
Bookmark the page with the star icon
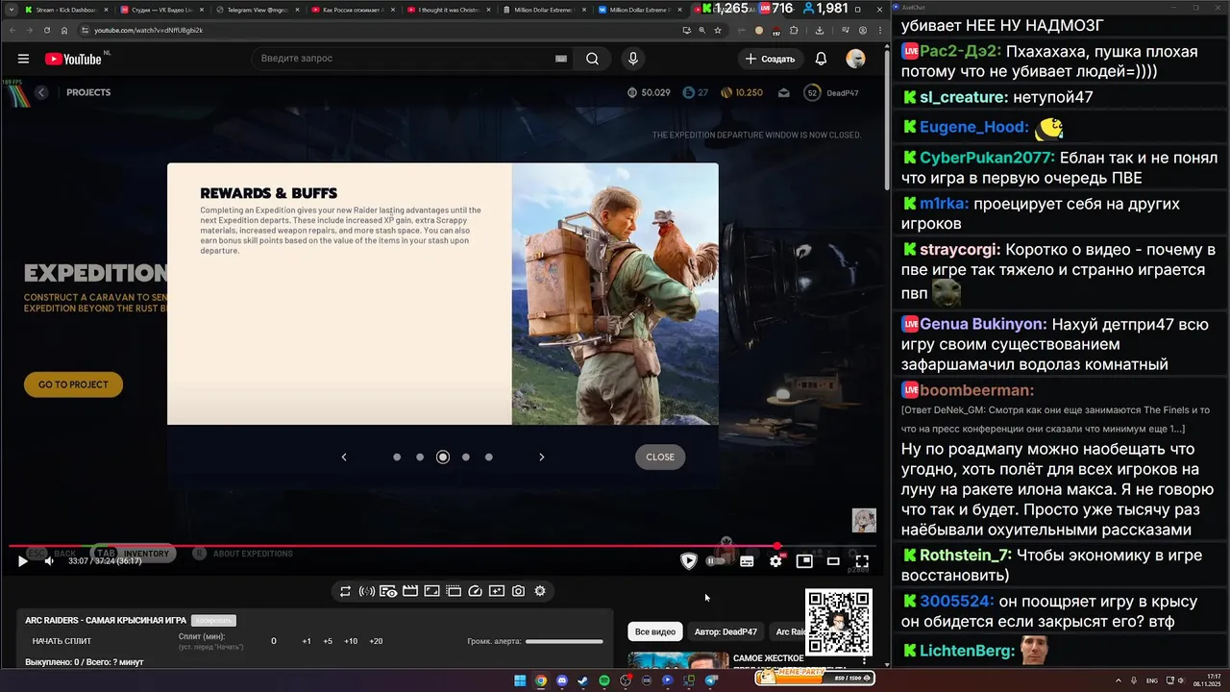(x=717, y=30)
